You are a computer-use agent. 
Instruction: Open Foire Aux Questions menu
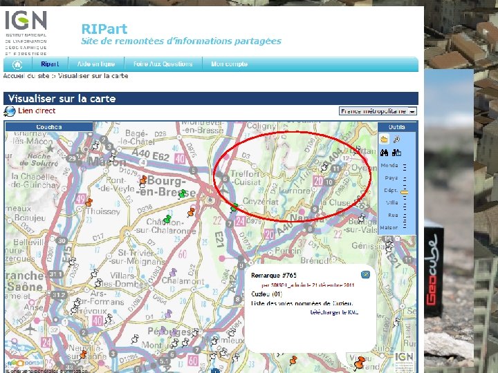click(x=163, y=64)
